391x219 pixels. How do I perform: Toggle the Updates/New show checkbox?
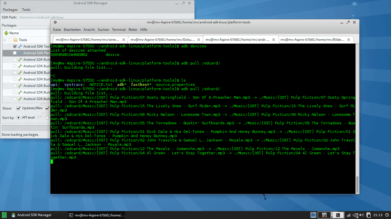click(18, 108)
